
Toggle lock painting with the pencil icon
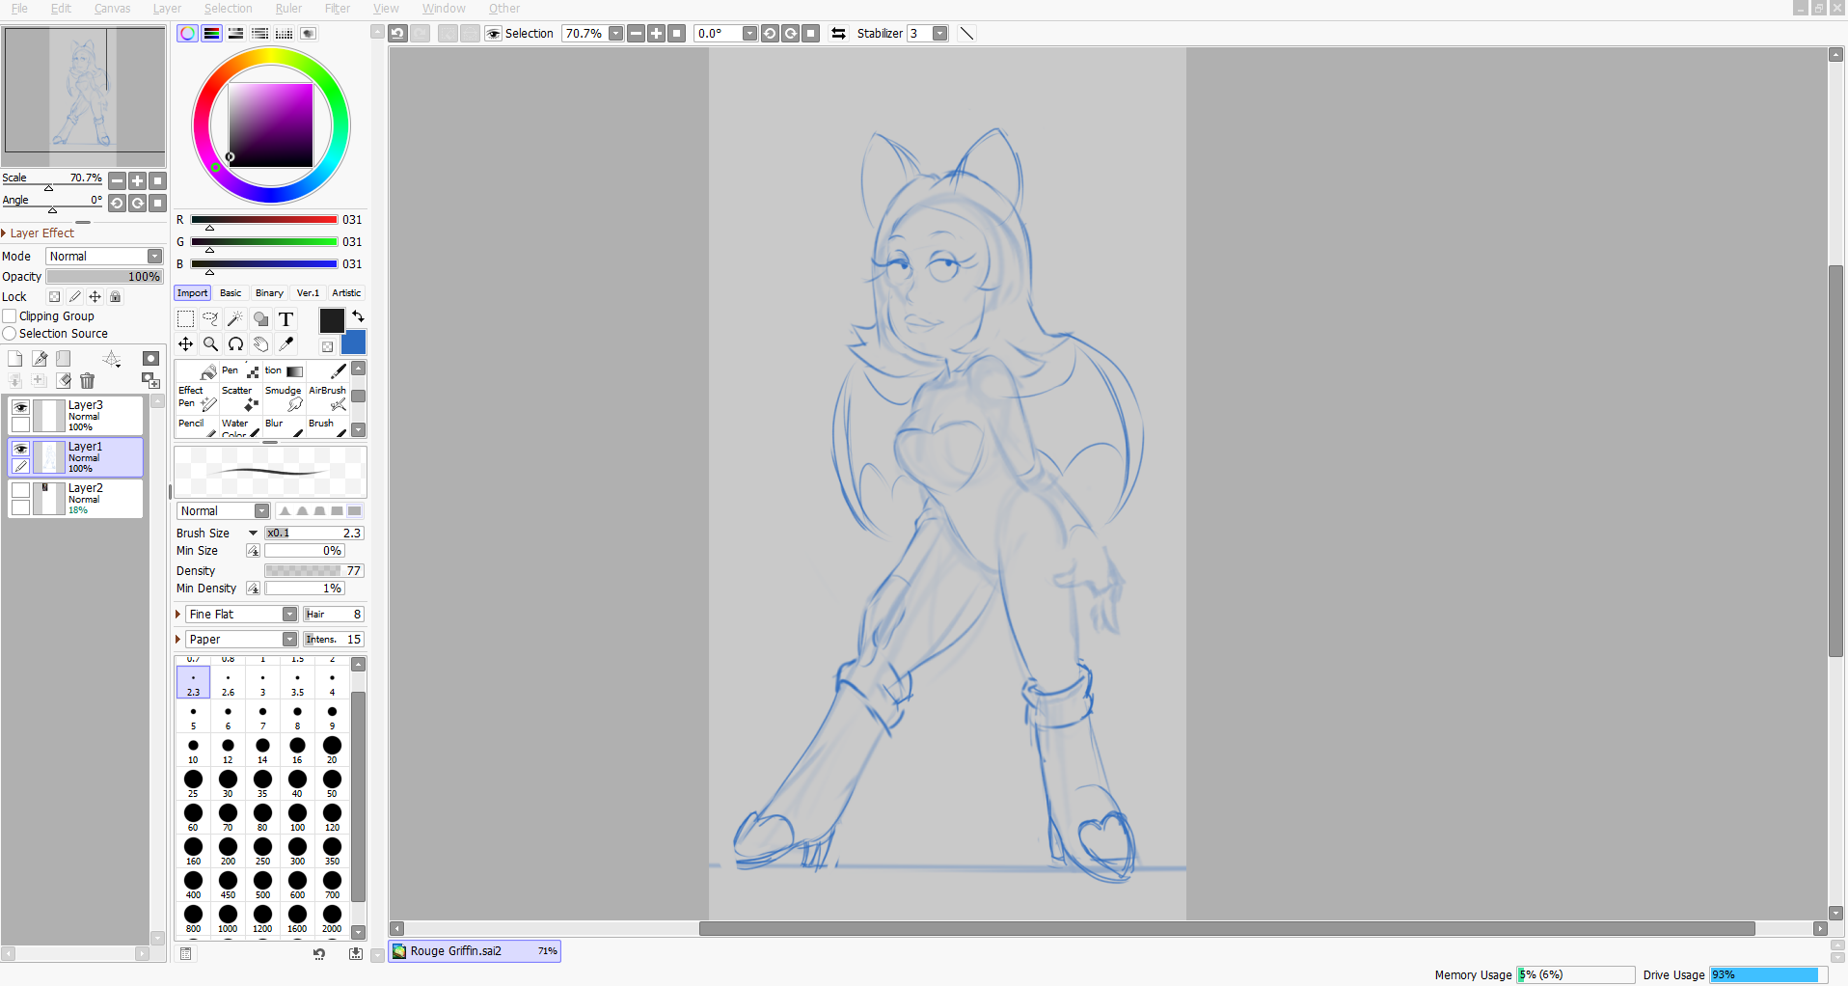pos(75,297)
